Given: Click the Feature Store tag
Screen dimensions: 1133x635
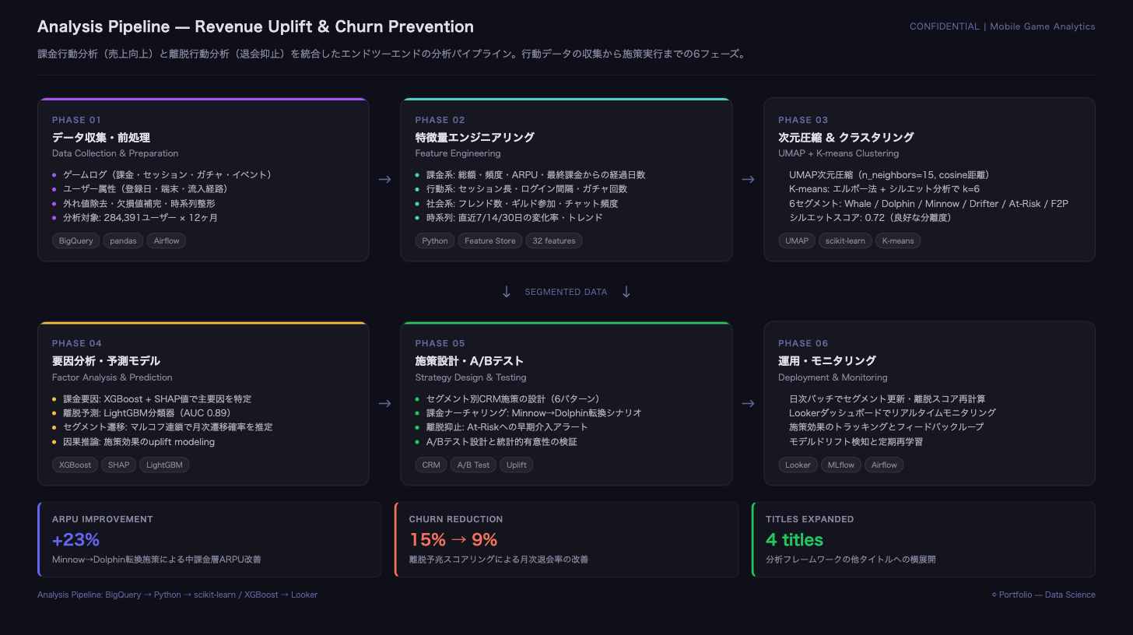Looking at the screenshot, I should 490,241.
